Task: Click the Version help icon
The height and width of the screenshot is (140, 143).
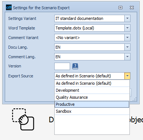Action: (75, 66)
